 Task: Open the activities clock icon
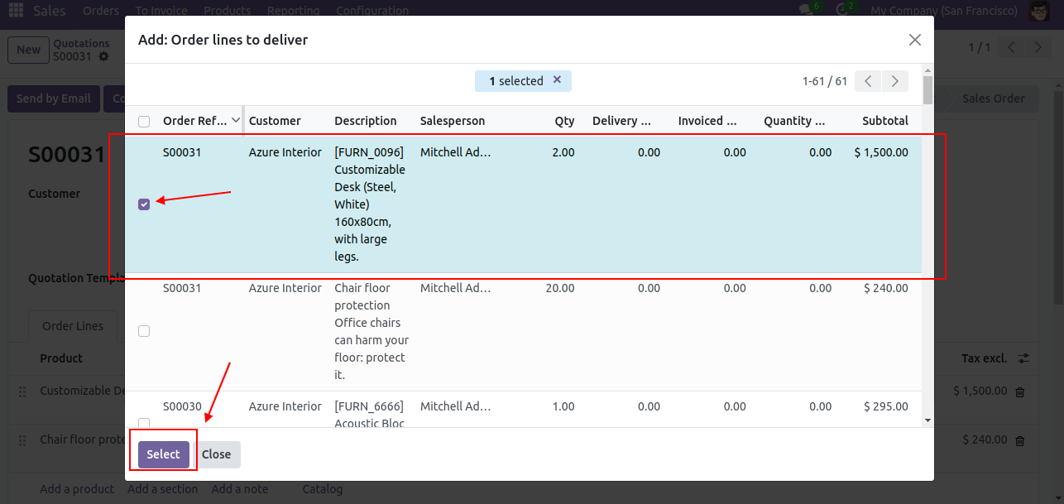(x=842, y=11)
